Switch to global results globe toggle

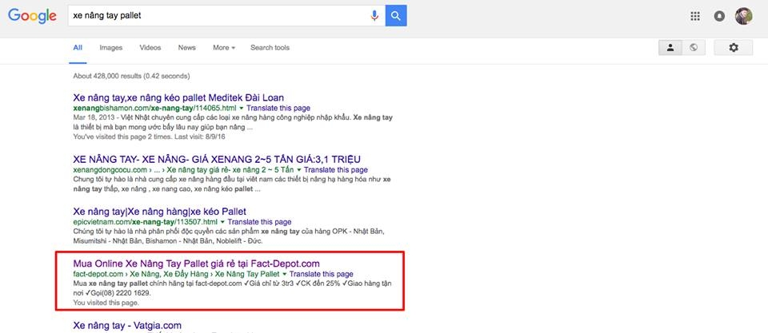693,47
